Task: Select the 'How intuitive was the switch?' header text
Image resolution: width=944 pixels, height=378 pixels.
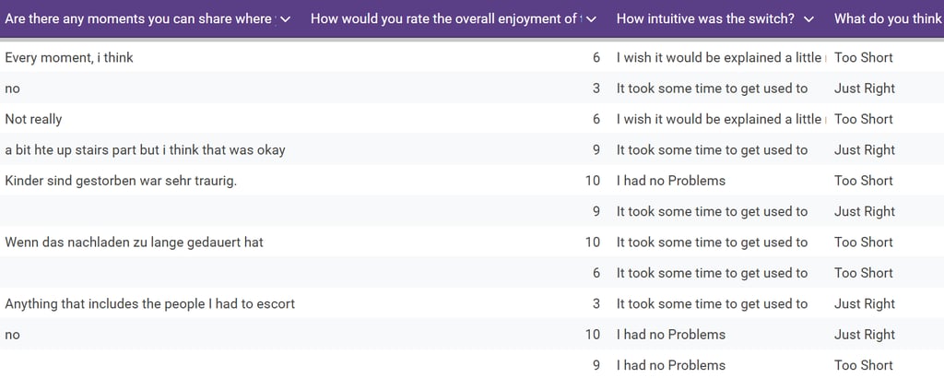Action: 705,18
